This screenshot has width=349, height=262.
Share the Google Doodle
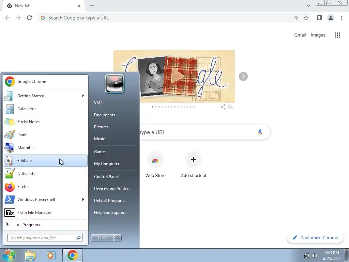pos(223,107)
